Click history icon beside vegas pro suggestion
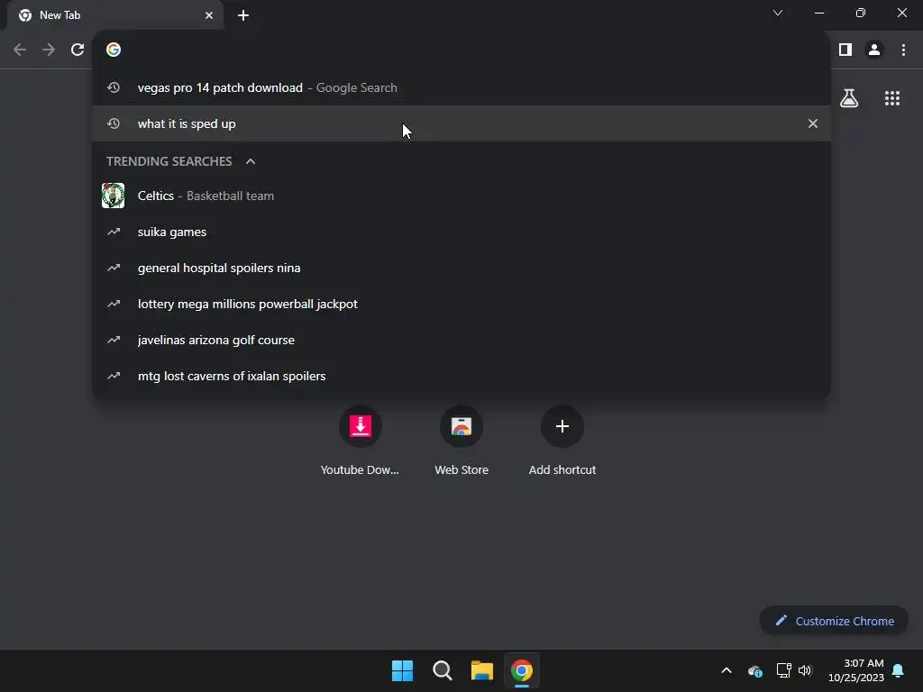This screenshot has width=923, height=692. point(114,87)
